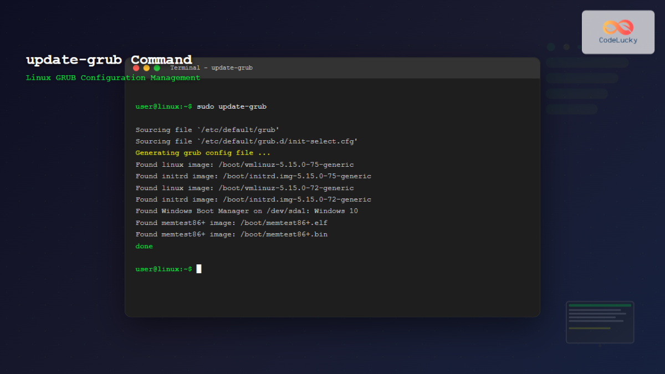Screen dimensions: 665x374
Task: Click the Linux GRUB Configuration Management subtitle
Action: click(113, 78)
